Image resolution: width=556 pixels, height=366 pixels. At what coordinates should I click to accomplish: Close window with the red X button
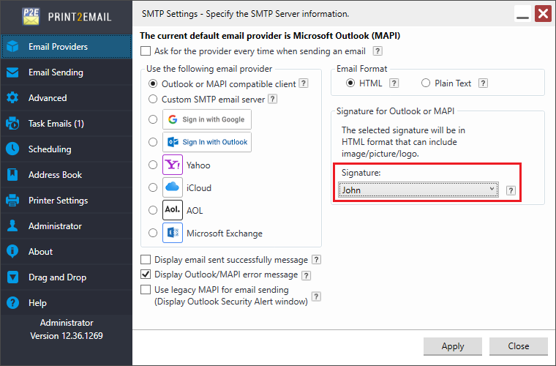pyautogui.click(x=543, y=14)
